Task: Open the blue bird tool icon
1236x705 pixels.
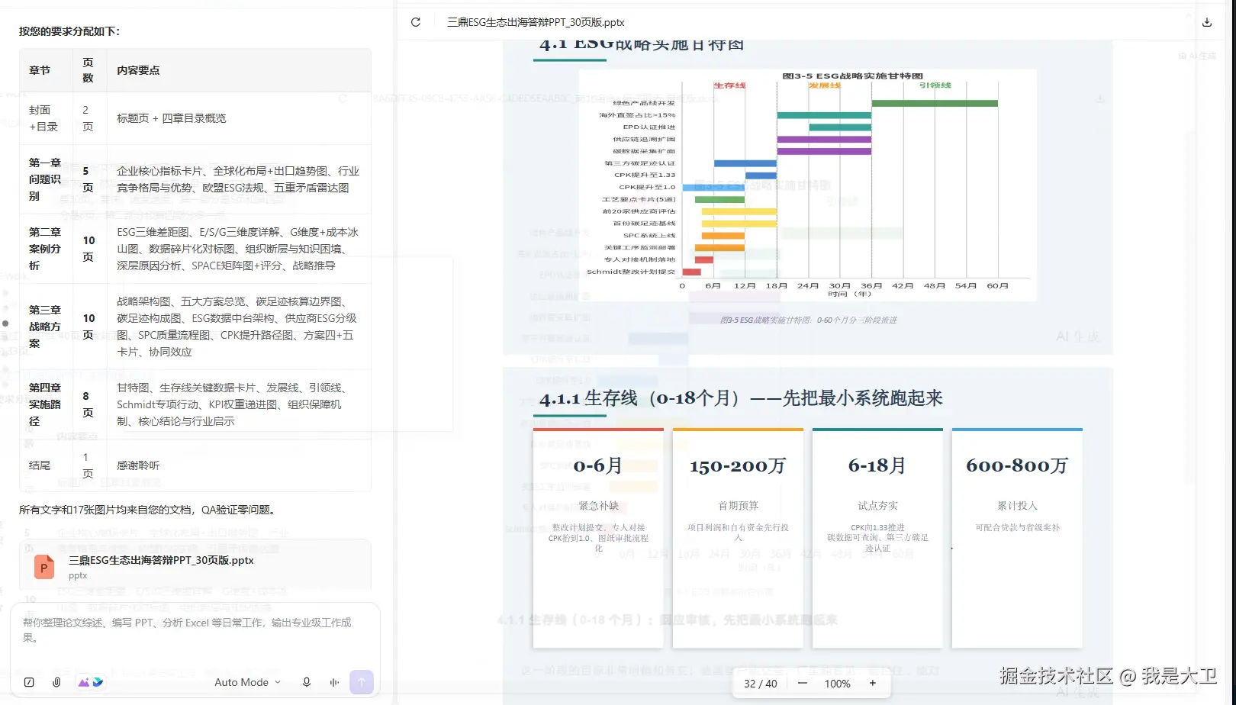Action: coord(98,682)
